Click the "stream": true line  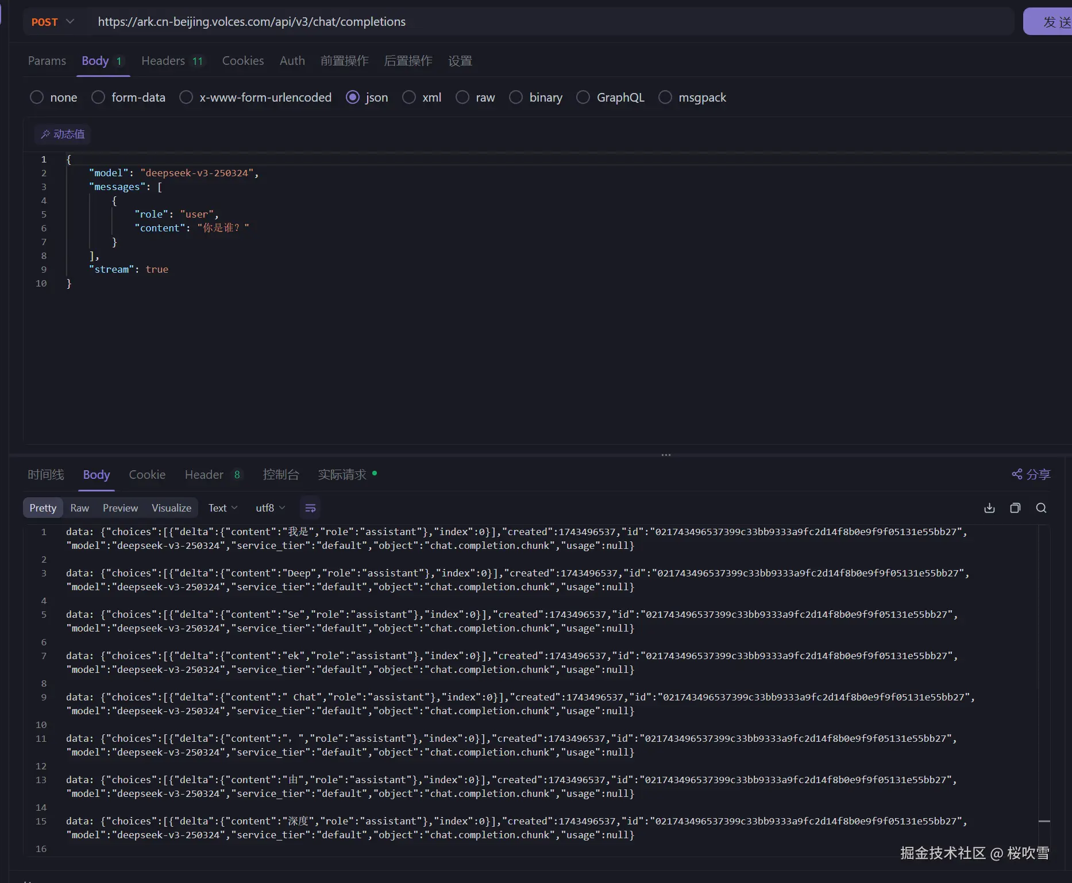[128, 269]
